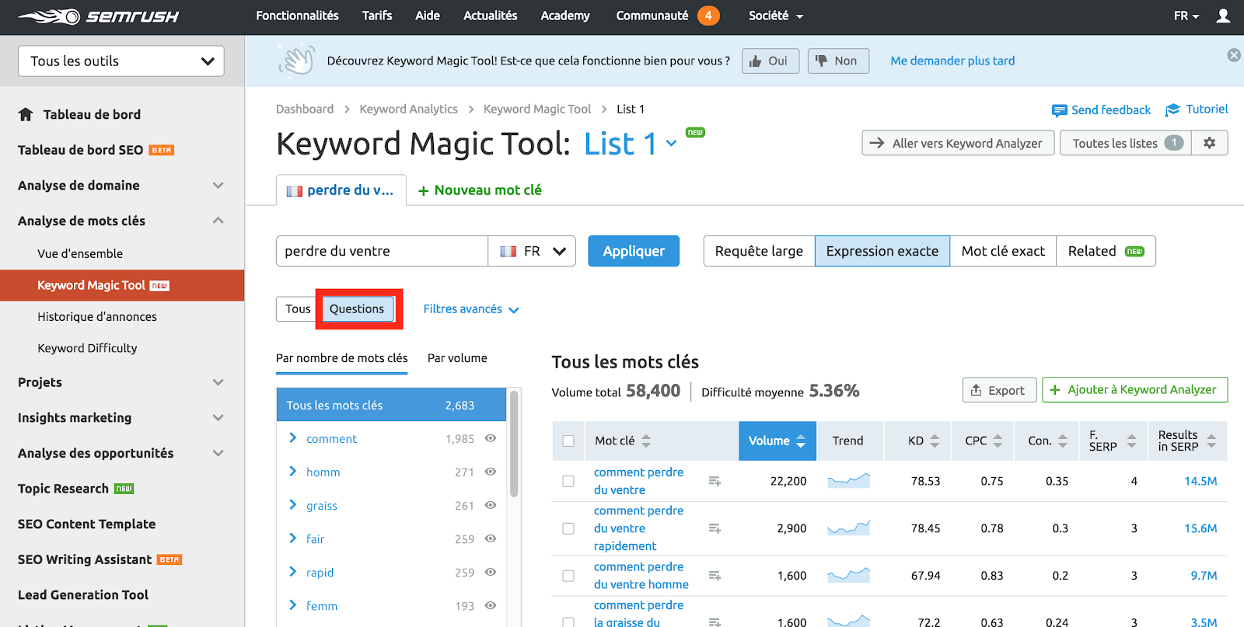This screenshot has width=1244, height=627.
Task: Select the Related match type
Action: [1106, 251]
